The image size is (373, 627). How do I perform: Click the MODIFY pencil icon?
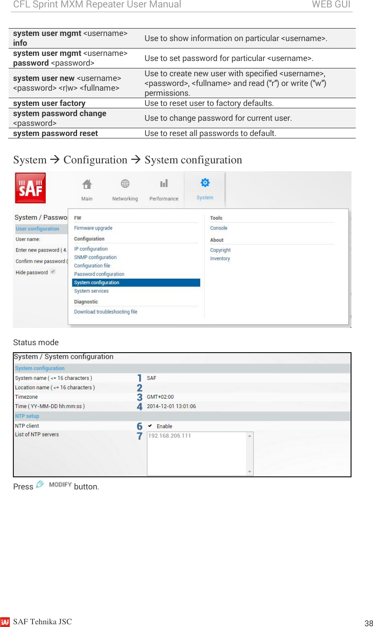40,484
